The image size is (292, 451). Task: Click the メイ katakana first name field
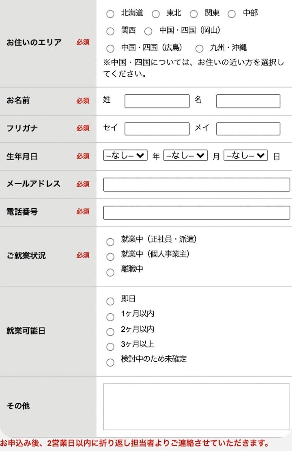coord(248,129)
